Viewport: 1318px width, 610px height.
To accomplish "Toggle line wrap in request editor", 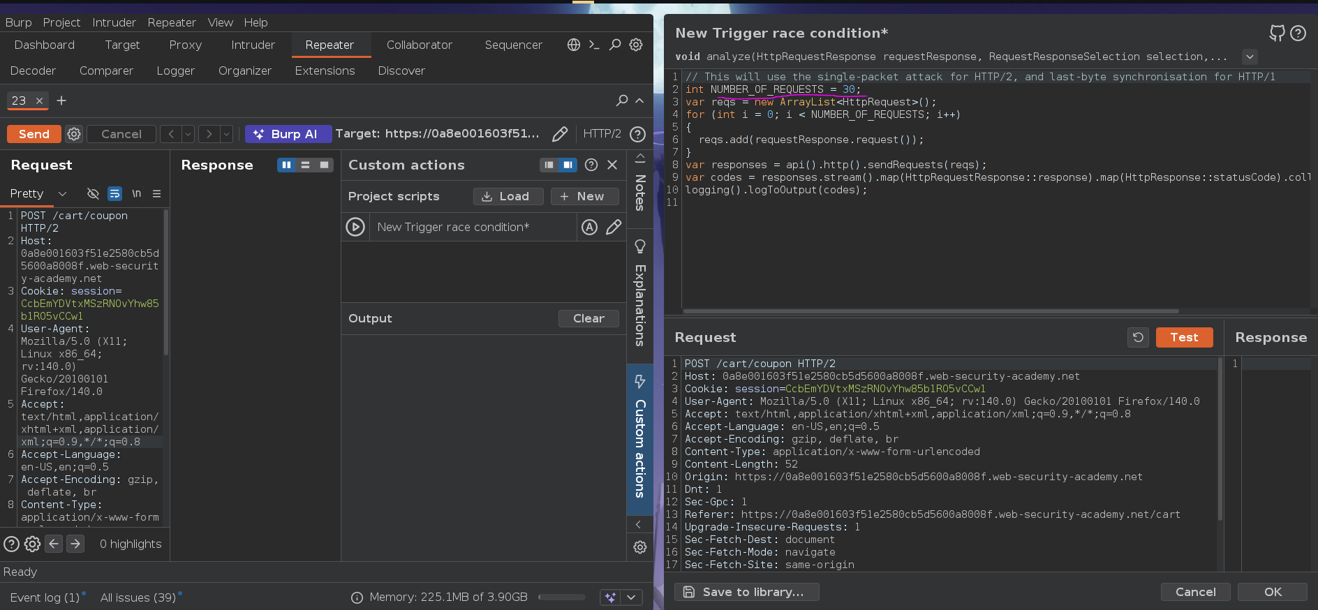I will tap(115, 193).
